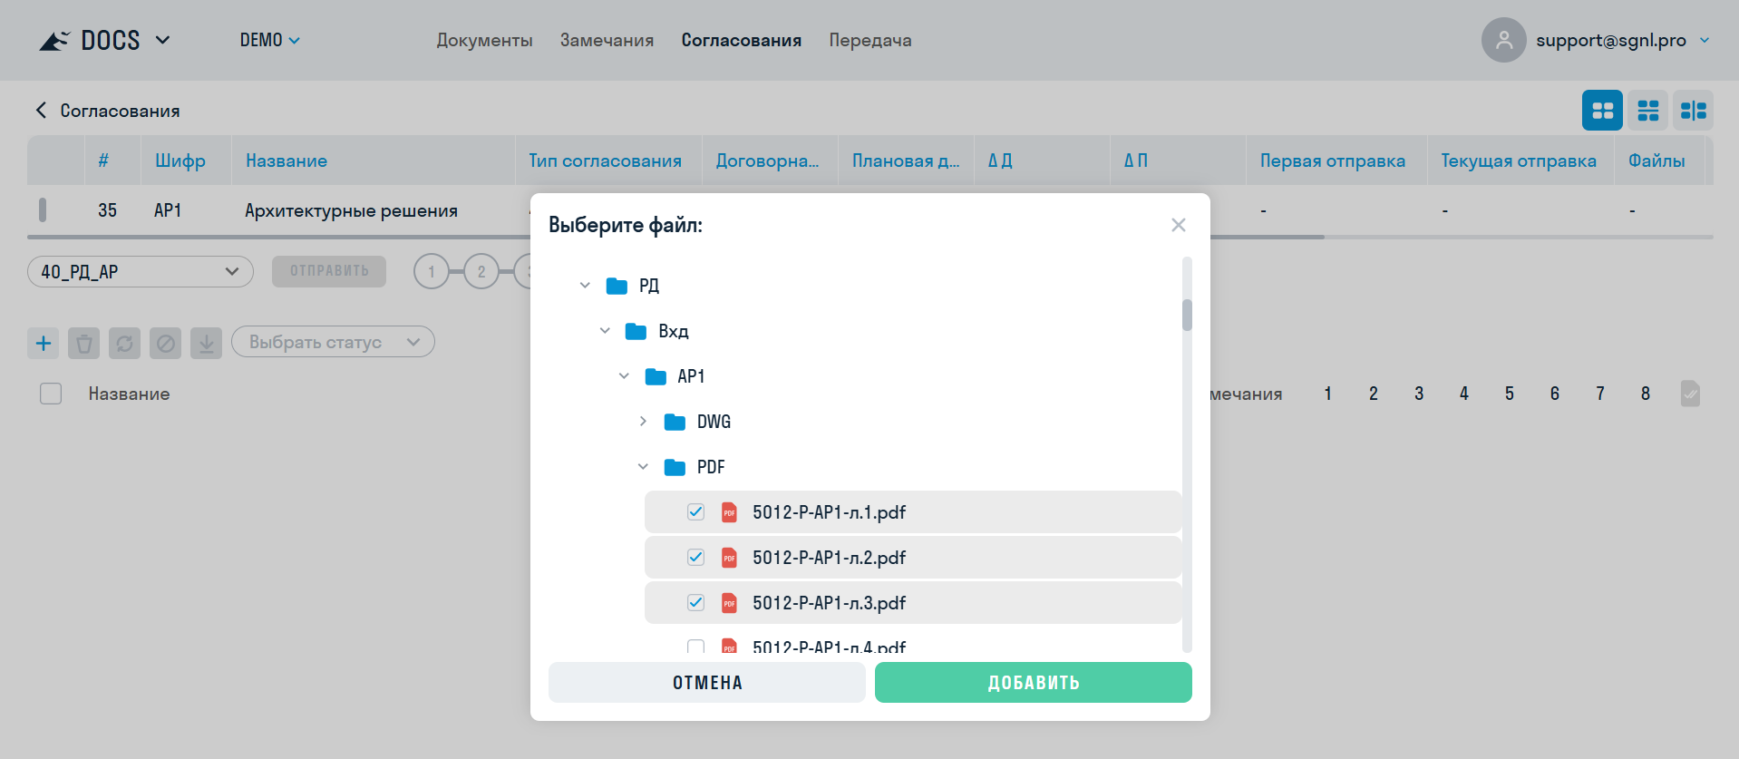Select the DWG folder icon
Screen dimensions: 1739x759
[675, 422]
